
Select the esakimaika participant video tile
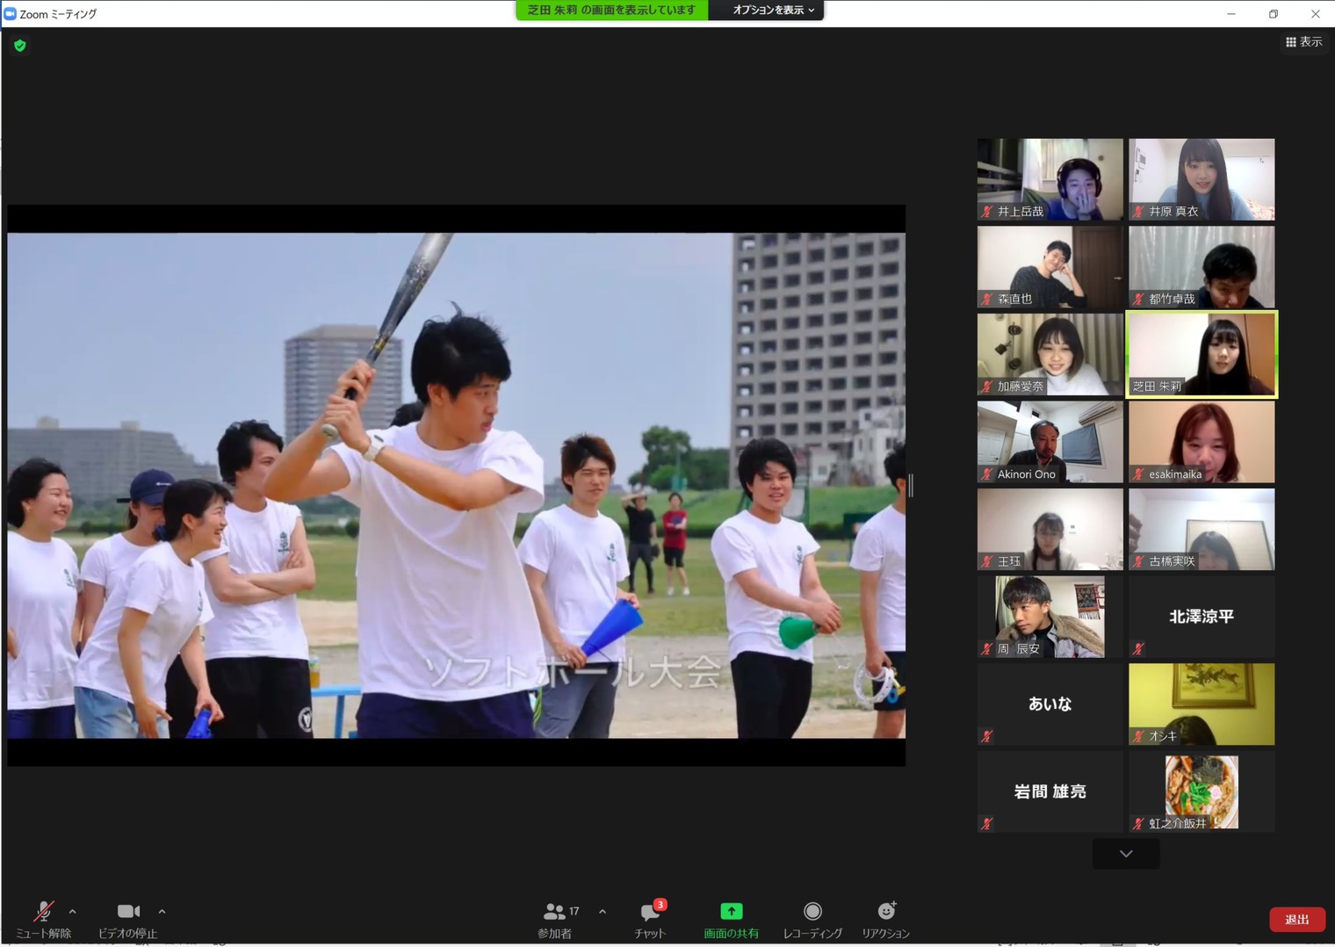(1201, 442)
